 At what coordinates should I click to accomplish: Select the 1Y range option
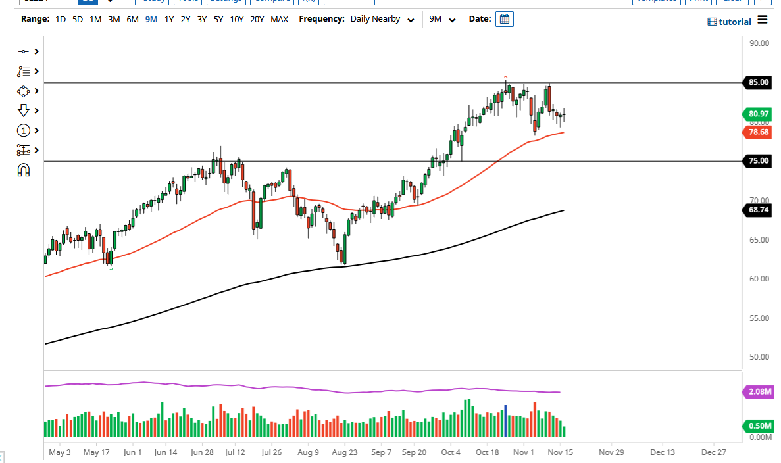coord(169,20)
